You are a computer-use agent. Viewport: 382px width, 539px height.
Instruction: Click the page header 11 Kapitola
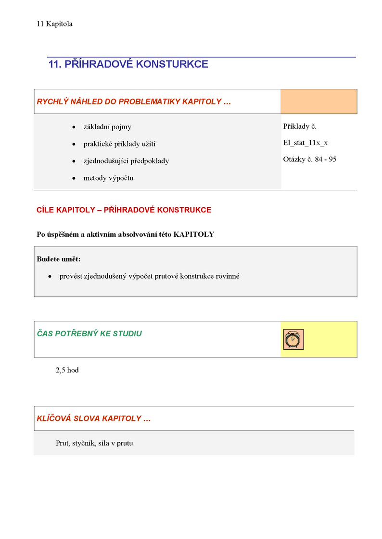[x=55, y=24]
